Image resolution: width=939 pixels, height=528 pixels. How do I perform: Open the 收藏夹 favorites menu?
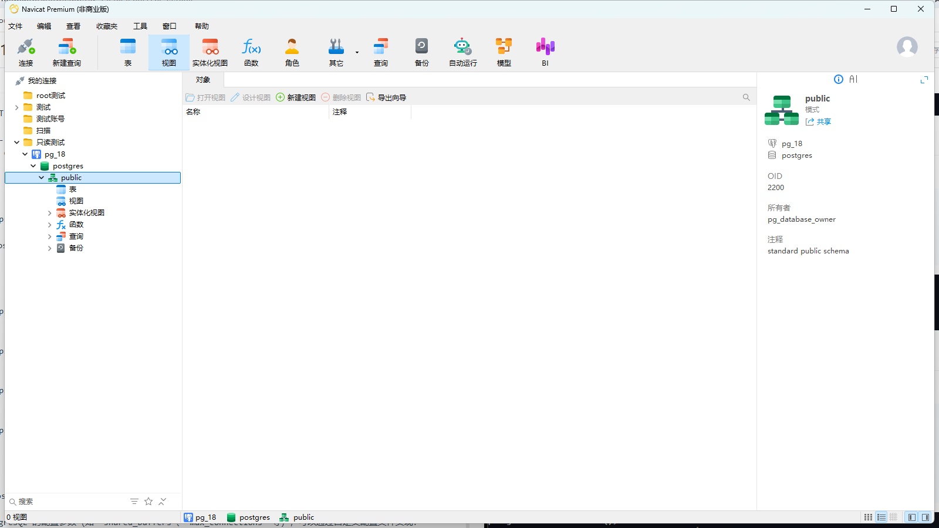107,26
